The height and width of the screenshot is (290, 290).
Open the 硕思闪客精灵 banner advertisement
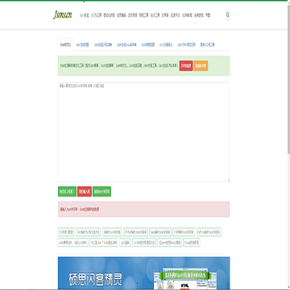(x=143, y=273)
